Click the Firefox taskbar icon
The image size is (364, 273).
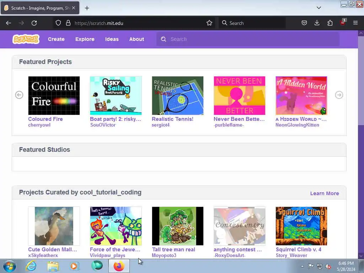[119, 266]
